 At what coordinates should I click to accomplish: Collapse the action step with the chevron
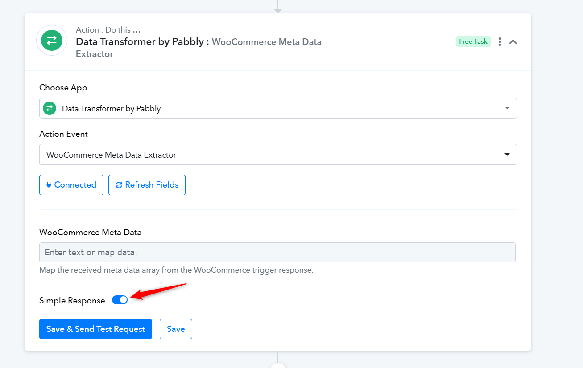coord(513,41)
